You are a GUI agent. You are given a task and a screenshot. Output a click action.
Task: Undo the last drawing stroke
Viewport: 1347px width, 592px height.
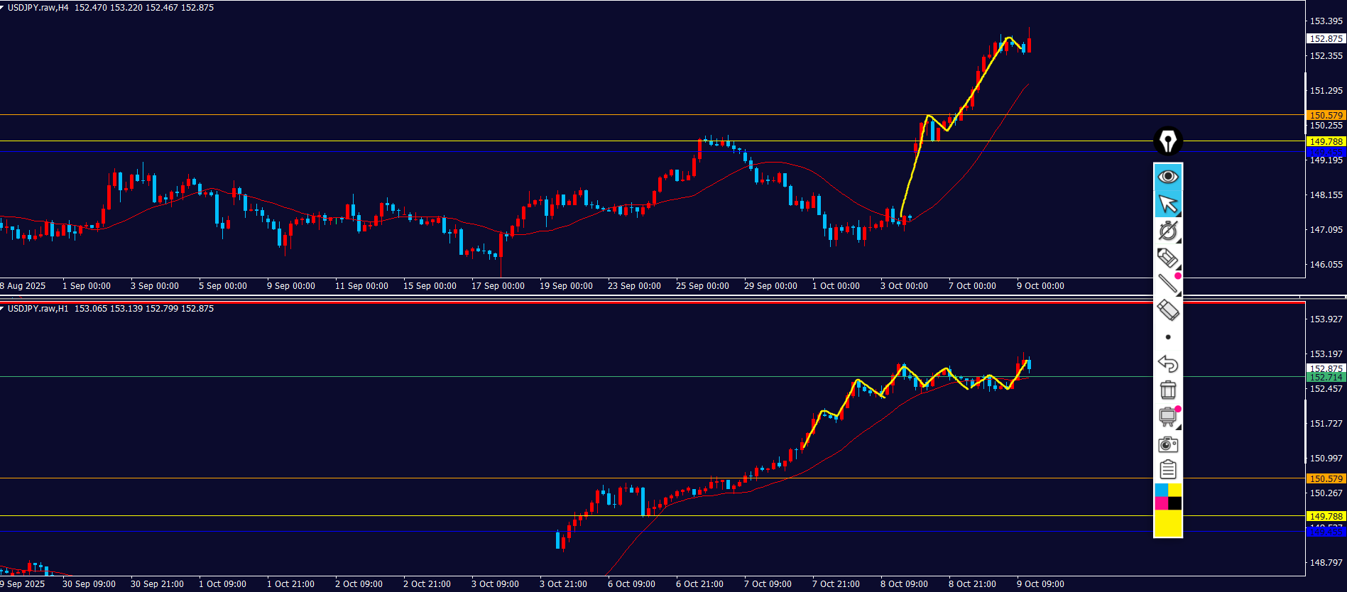click(x=1168, y=363)
